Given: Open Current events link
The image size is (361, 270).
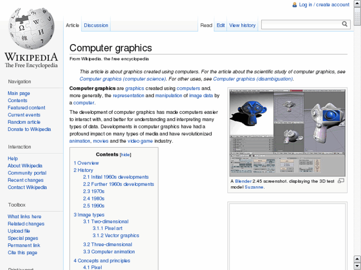Looking at the screenshot, I should [24, 114].
